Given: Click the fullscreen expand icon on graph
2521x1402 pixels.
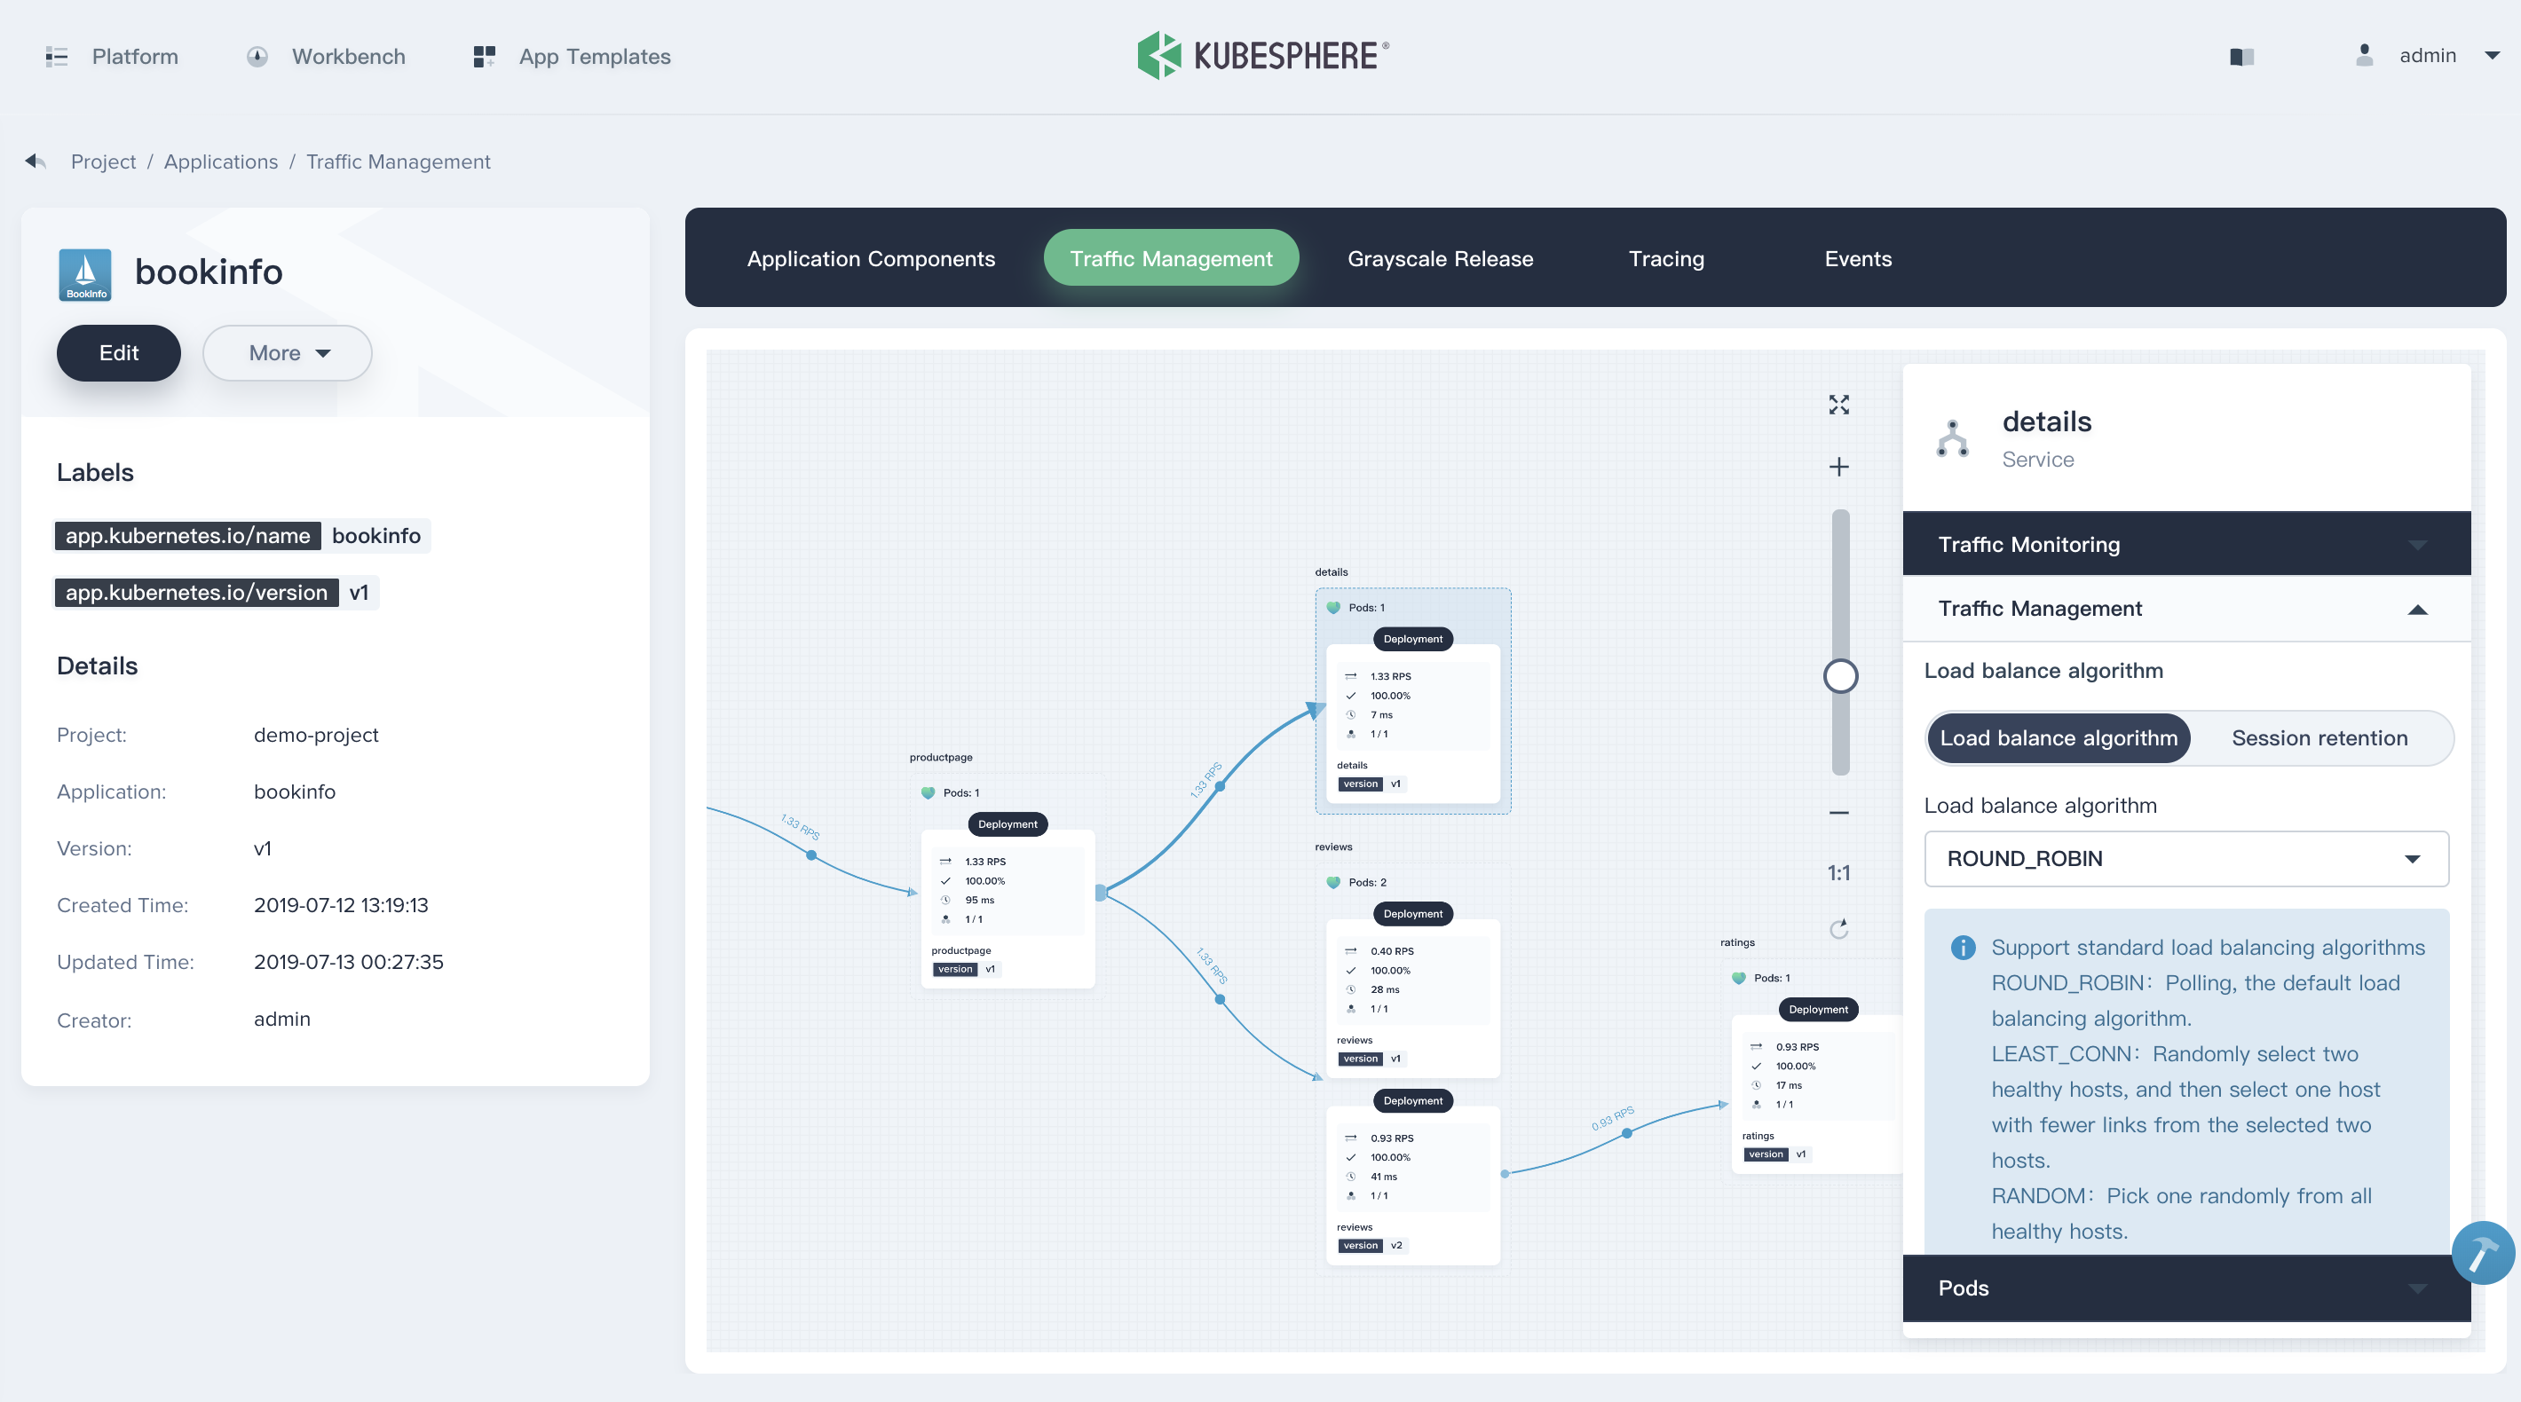Looking at the screenshot, I should tap(1839, 405).
